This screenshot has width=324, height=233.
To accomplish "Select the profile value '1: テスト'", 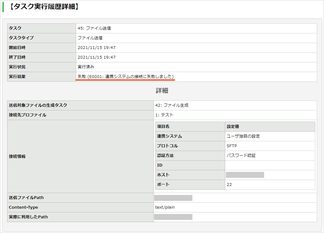I will click(x=164, y=115).
